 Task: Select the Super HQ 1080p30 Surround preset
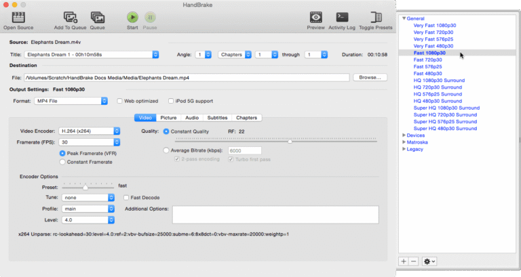coord(446,108)
